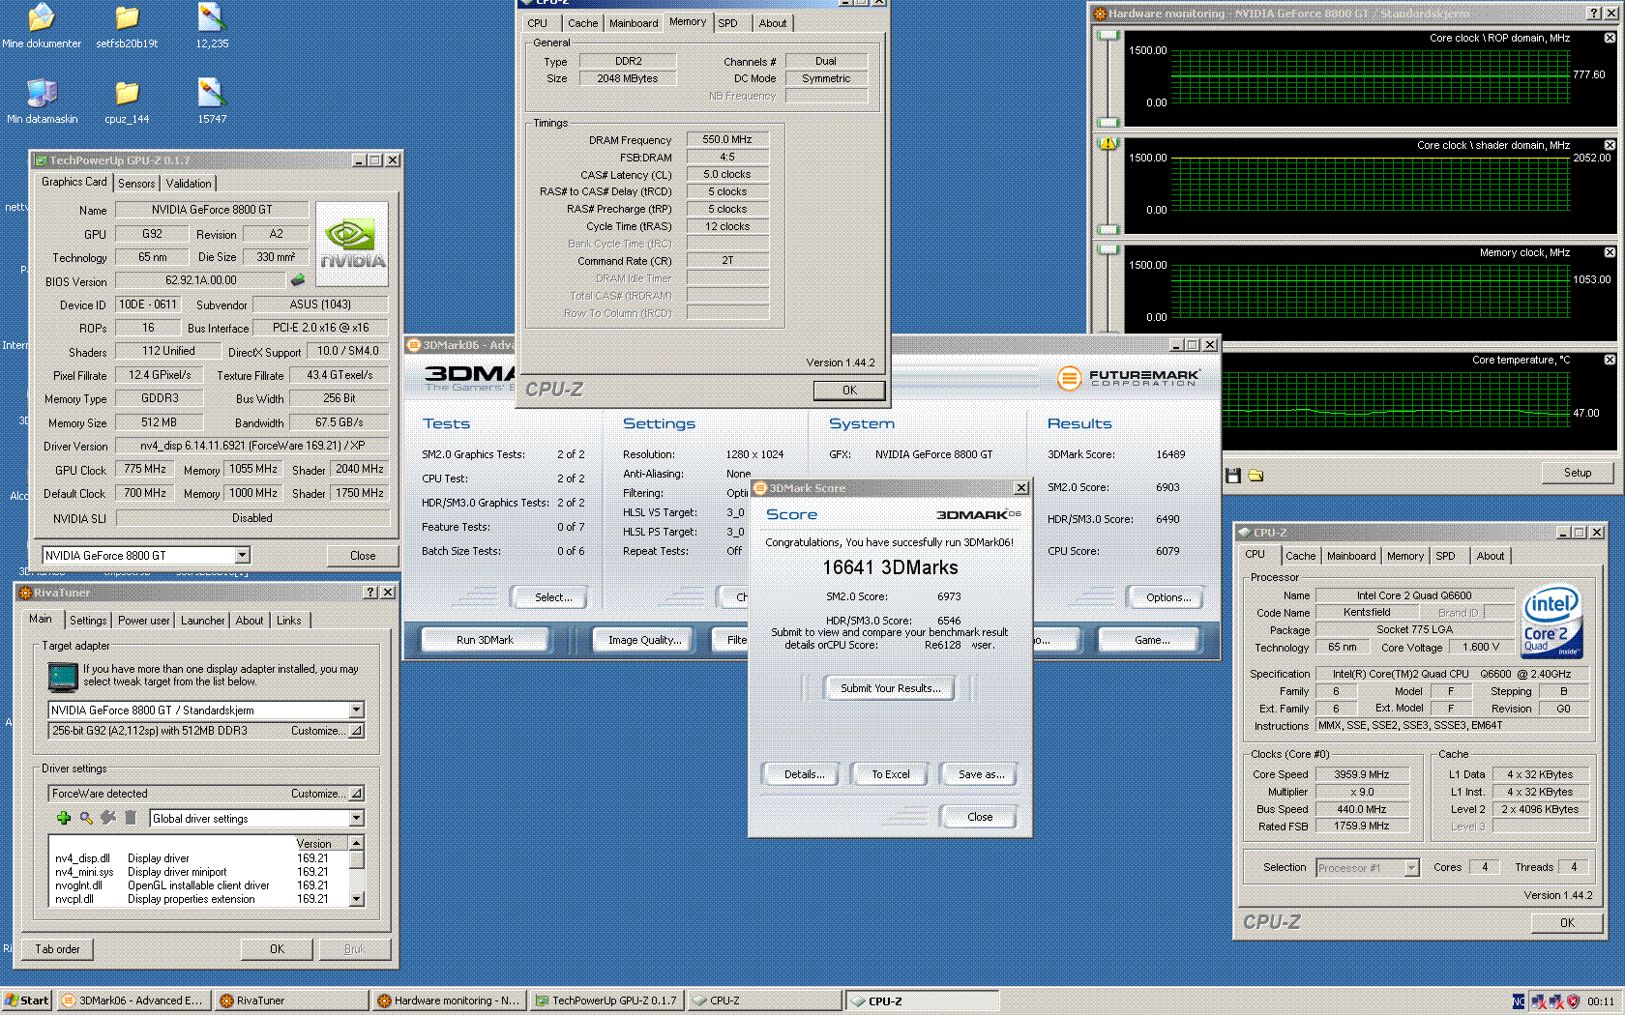Click the save floppy icon in Hardware monitoring
This screenshot has width=1625, height=1015.
pos(1233,475)
